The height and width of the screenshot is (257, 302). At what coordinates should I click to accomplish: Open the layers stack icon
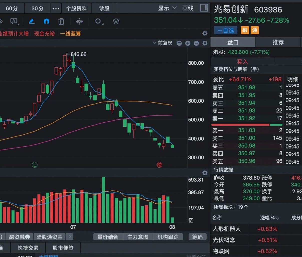click(116, 21)
